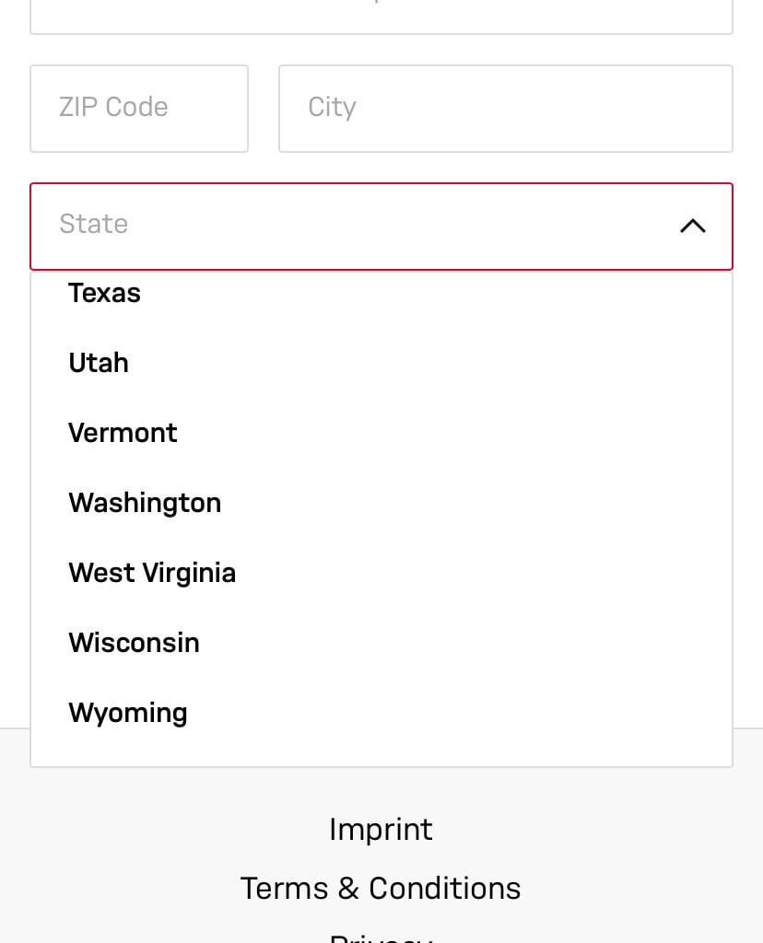Select Wisconsin in the state list
This screenshot has height=943, width=763.
[134, 643]
